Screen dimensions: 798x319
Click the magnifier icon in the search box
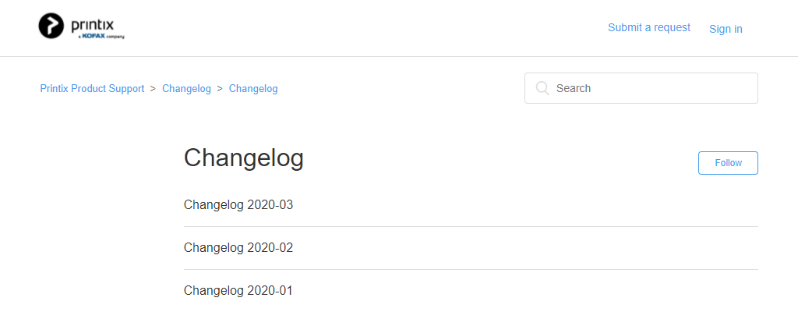[x=542, y=88]
